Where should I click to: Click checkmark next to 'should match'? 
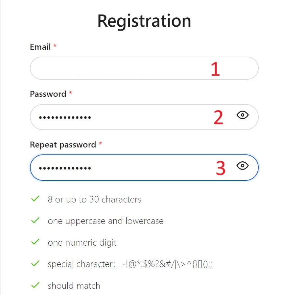point(35,285)
